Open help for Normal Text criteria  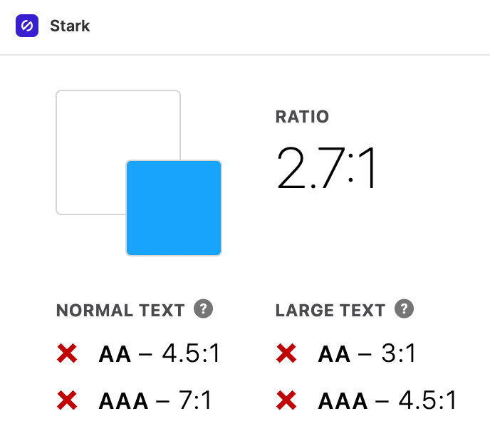click(x=204, y=308)
